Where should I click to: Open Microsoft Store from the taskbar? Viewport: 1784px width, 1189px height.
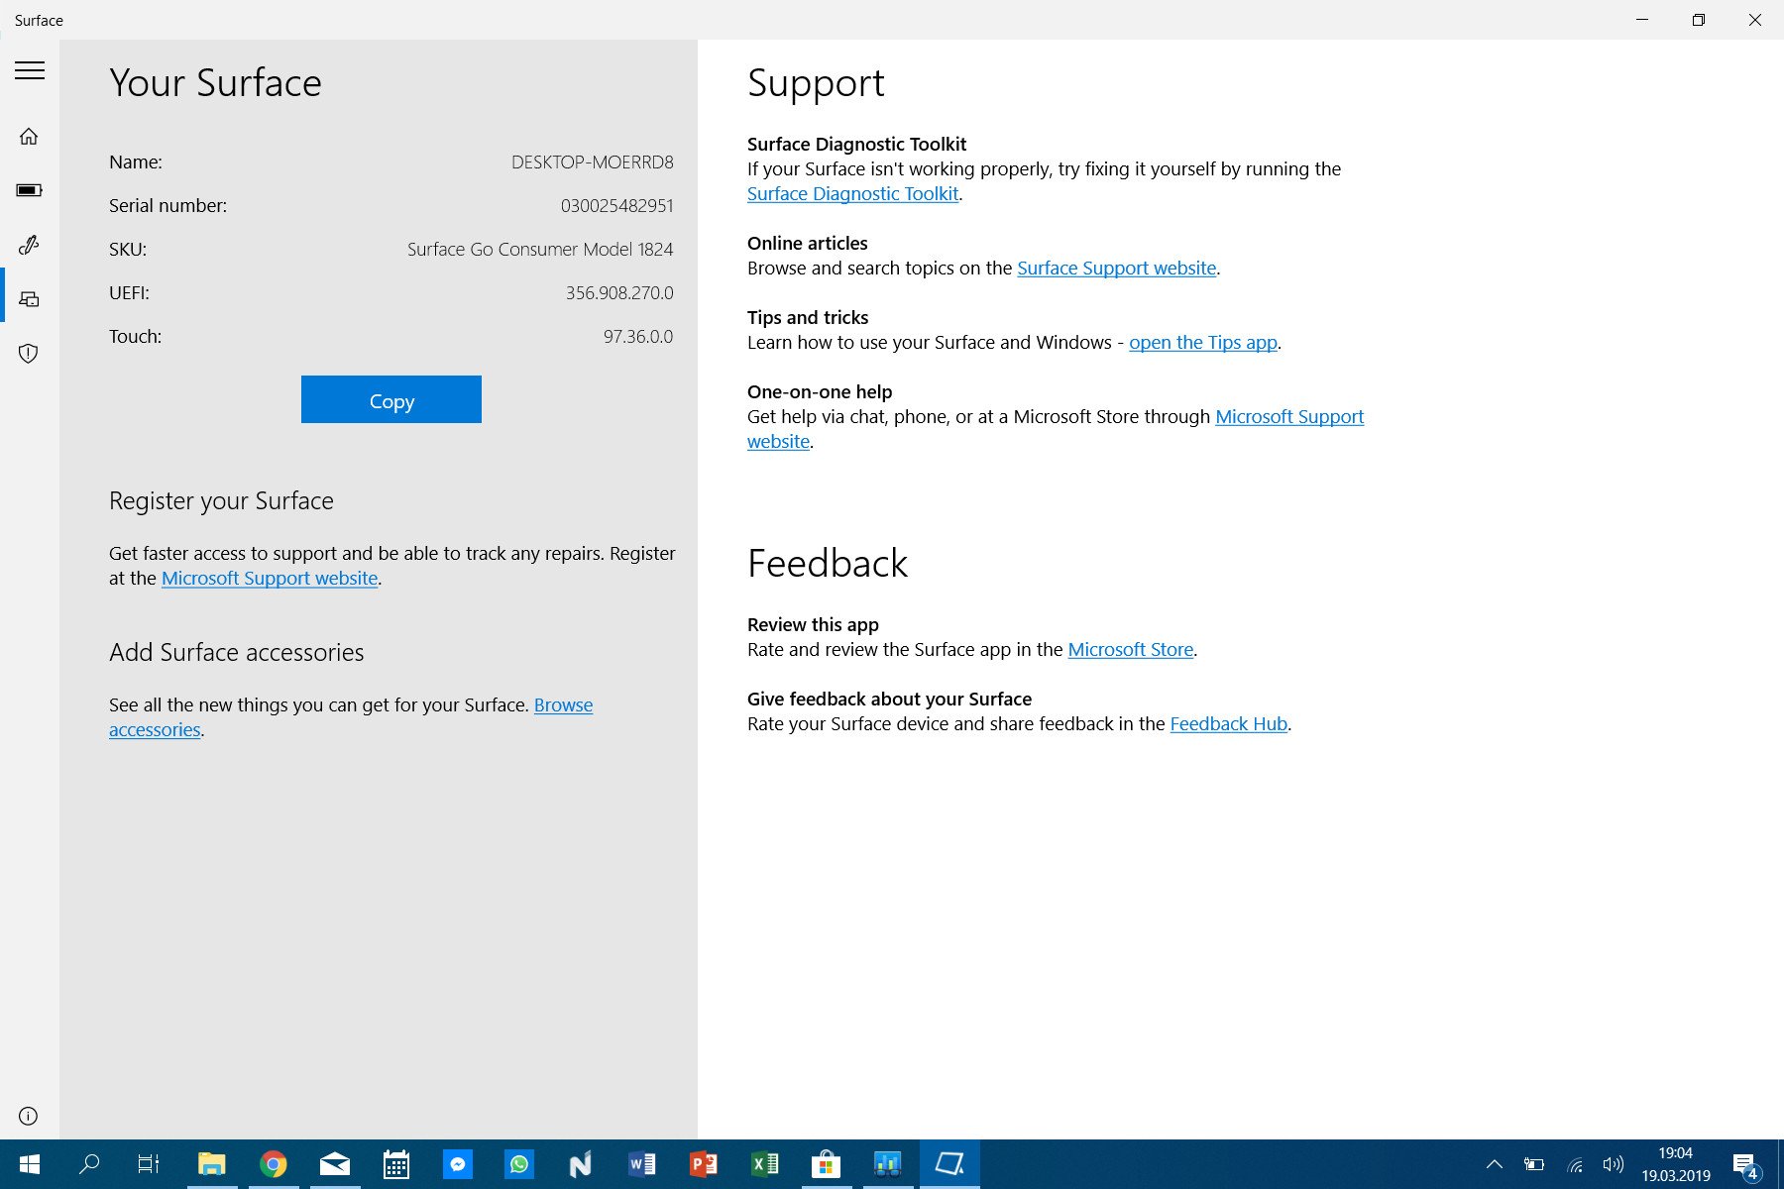[826, 1164]
